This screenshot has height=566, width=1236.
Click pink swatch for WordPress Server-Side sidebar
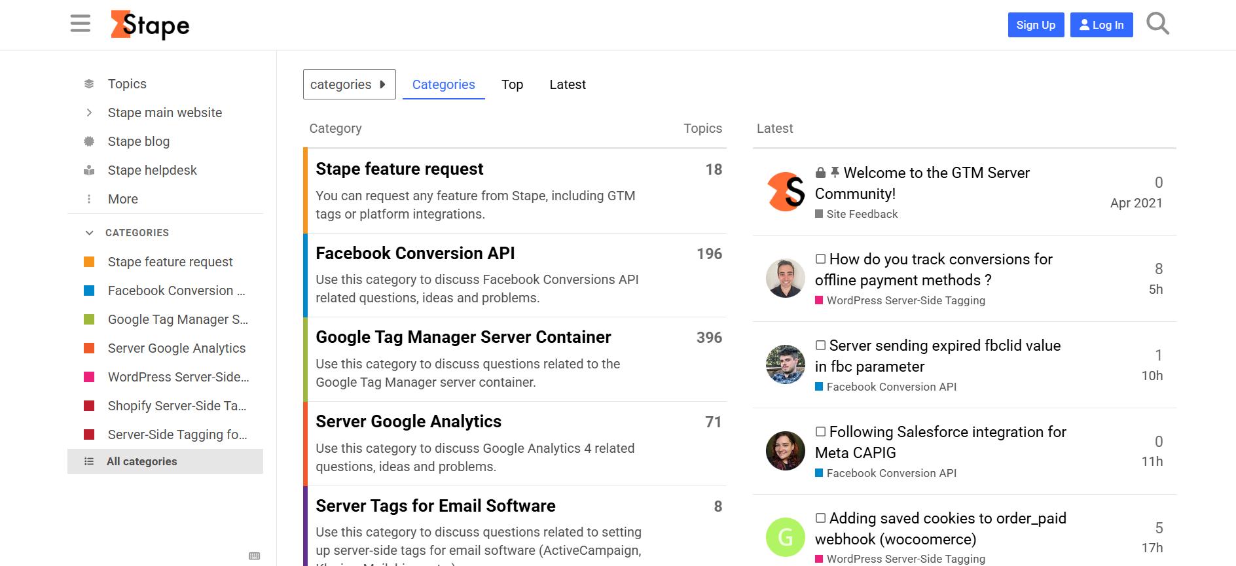[x=90, y=377]
